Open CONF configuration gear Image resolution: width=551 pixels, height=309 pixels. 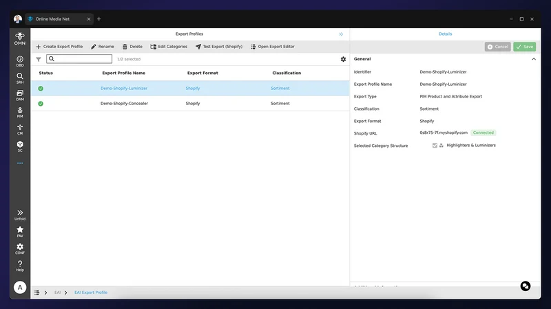tap(20, 249)
